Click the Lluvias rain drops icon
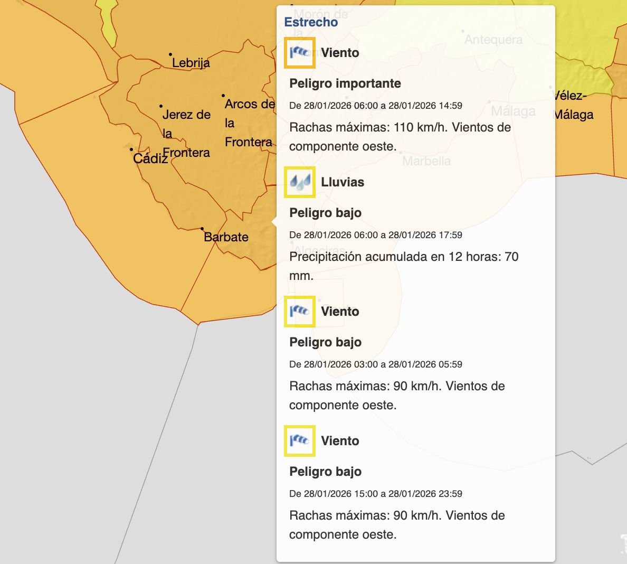This screenshot has width=627, height=564. [x=299, y=182]
